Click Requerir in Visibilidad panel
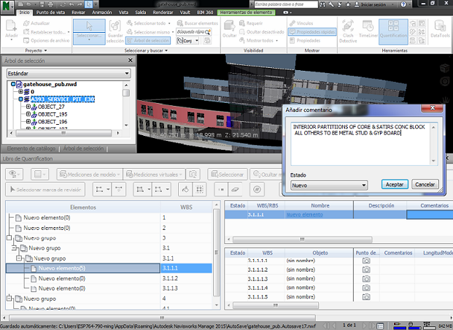 (x=251, y=23)
